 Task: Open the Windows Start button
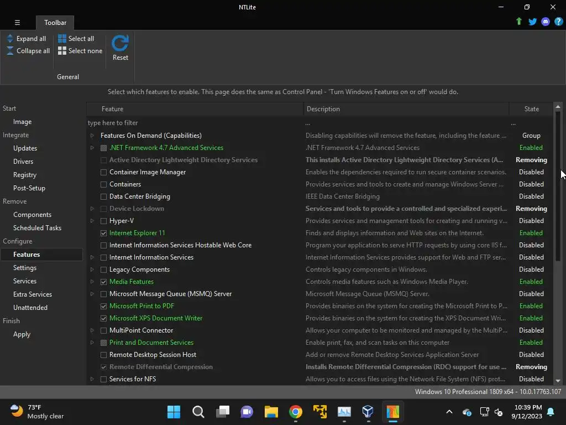point(174,412)
